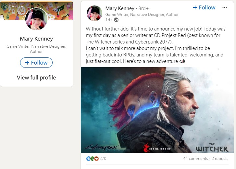Click the blue like reaction icon
Screen dimensions: 236x169
click(x=88, y=159)
